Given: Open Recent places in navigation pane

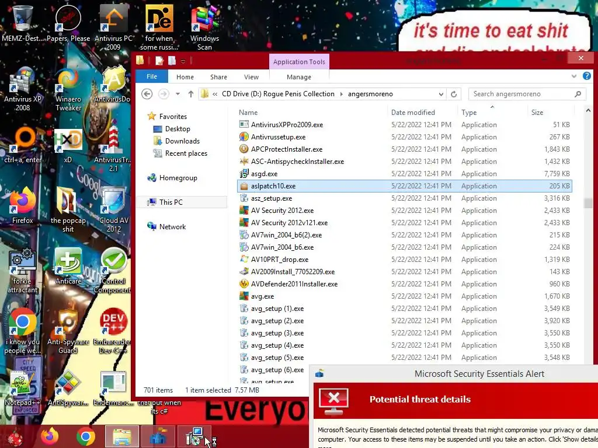Looking at the screenshot, I should point(186,153).
